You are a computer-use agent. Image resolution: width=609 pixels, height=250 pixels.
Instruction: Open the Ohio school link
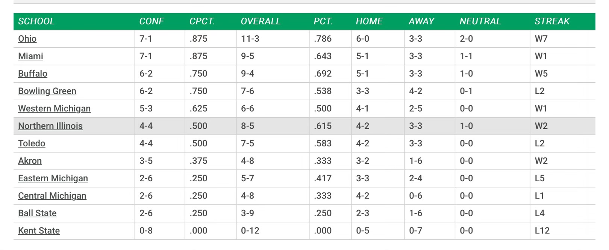coord(27,39)
